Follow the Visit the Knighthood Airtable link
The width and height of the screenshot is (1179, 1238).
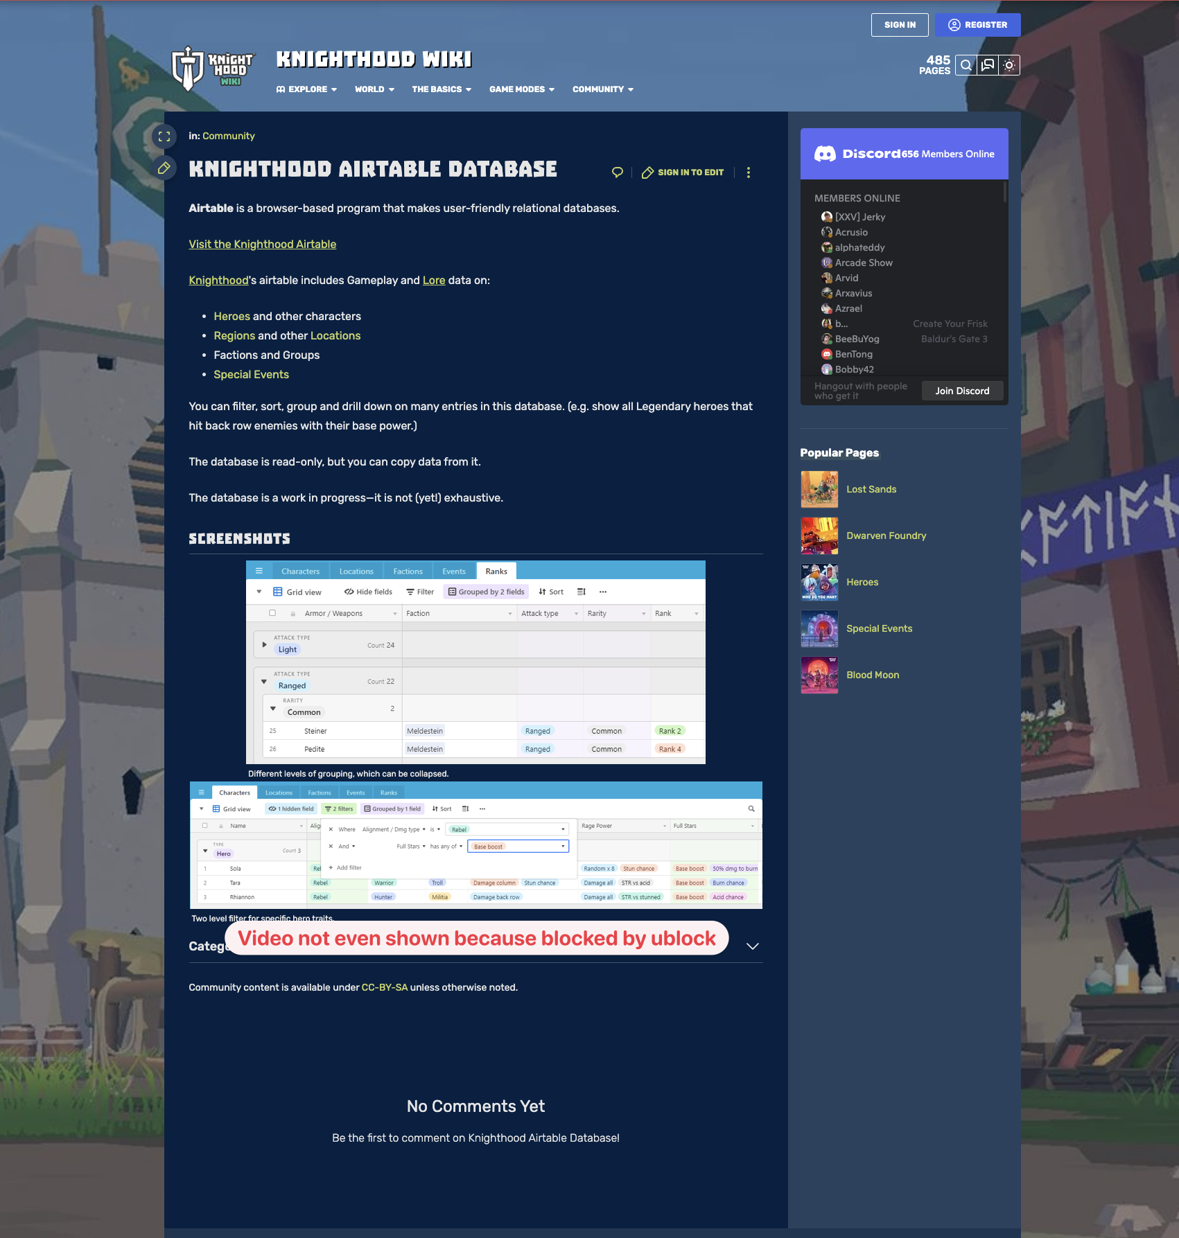[x=262, y=245]
